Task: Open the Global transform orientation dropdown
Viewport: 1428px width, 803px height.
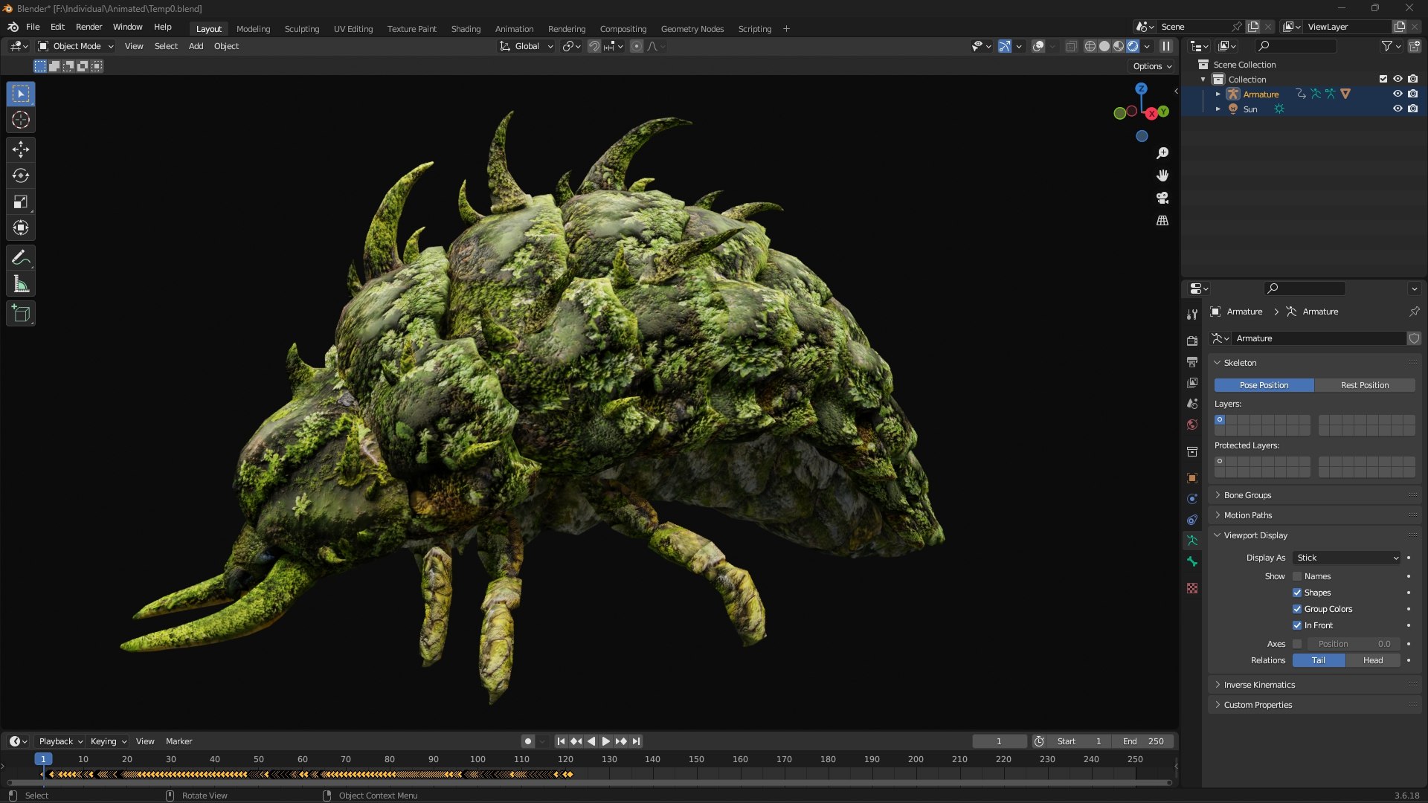Action: [x=527, y=46]
